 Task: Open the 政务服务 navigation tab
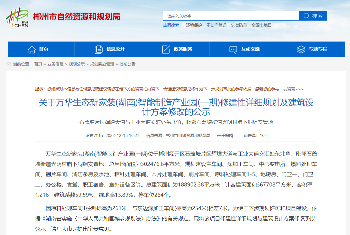[x=176, y=49]
